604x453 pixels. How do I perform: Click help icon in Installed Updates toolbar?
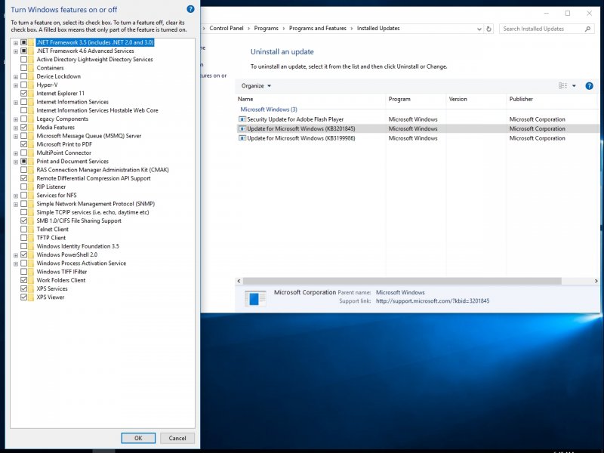click(589, 86)
